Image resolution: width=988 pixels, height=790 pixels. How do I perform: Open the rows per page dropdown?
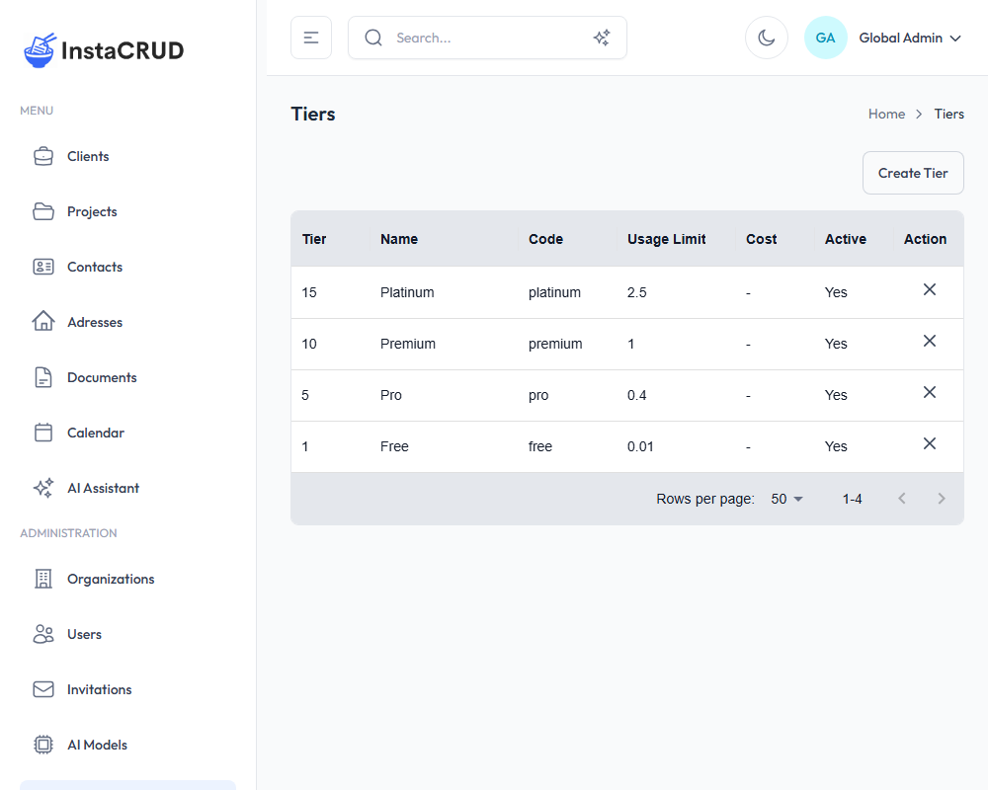tap(787, 499)
